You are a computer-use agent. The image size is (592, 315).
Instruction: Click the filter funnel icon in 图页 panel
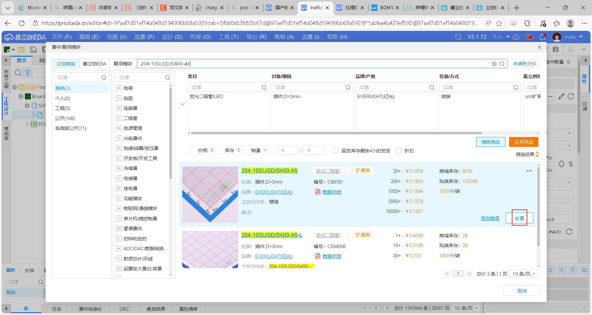27,73
